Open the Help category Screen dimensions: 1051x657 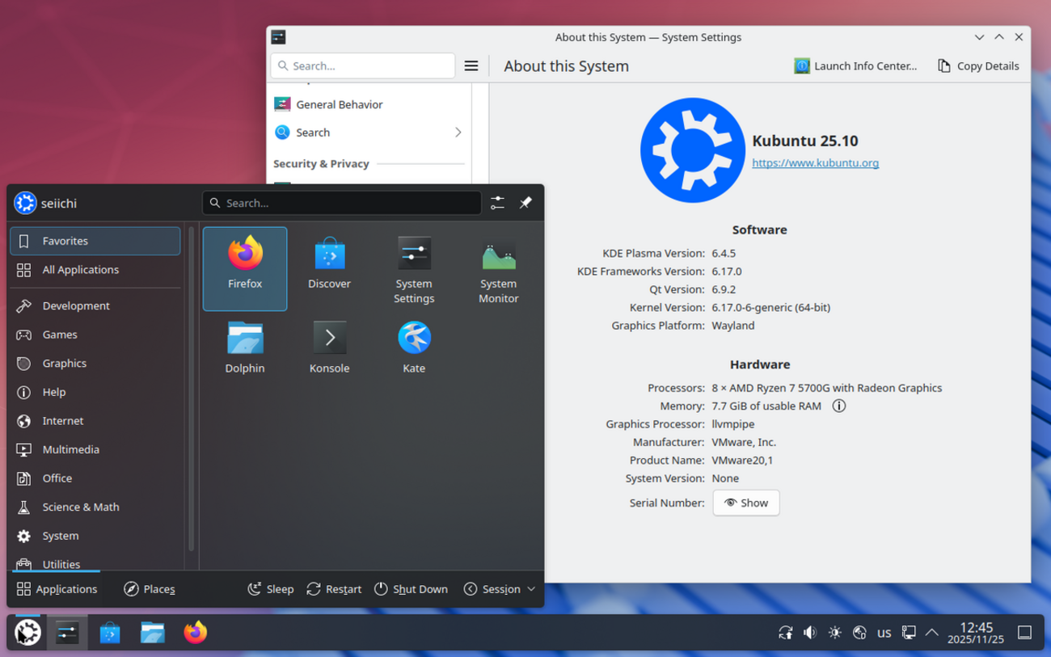click(95, 392)
